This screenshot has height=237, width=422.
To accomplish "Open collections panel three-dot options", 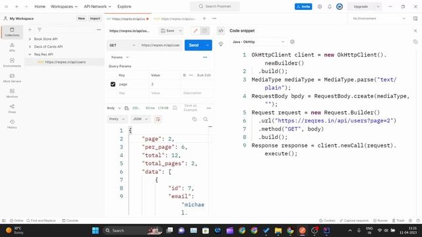I will click(99, 30).
